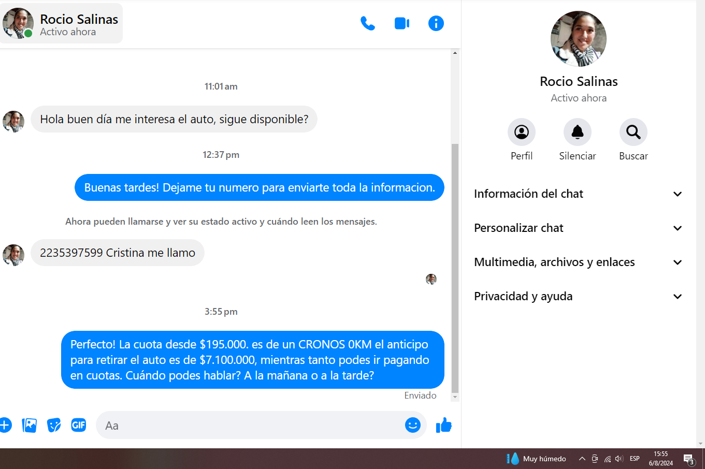
Task: Attach a photo using the image icon
Action: point(30,425)
